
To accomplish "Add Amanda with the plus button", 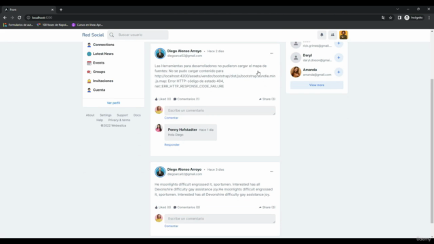I will click(338, 72).
